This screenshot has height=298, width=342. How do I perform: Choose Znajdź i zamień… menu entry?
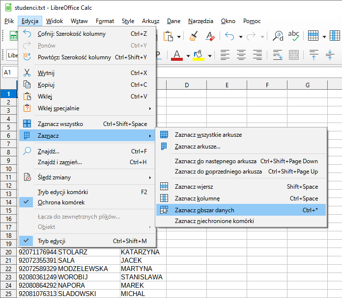pyautogui.click(x=87, y=162)
